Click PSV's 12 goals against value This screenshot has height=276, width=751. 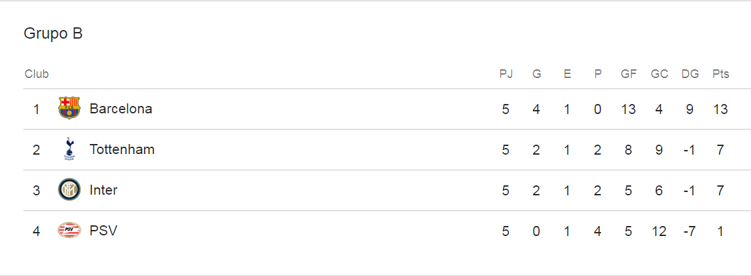coord(659,231)
